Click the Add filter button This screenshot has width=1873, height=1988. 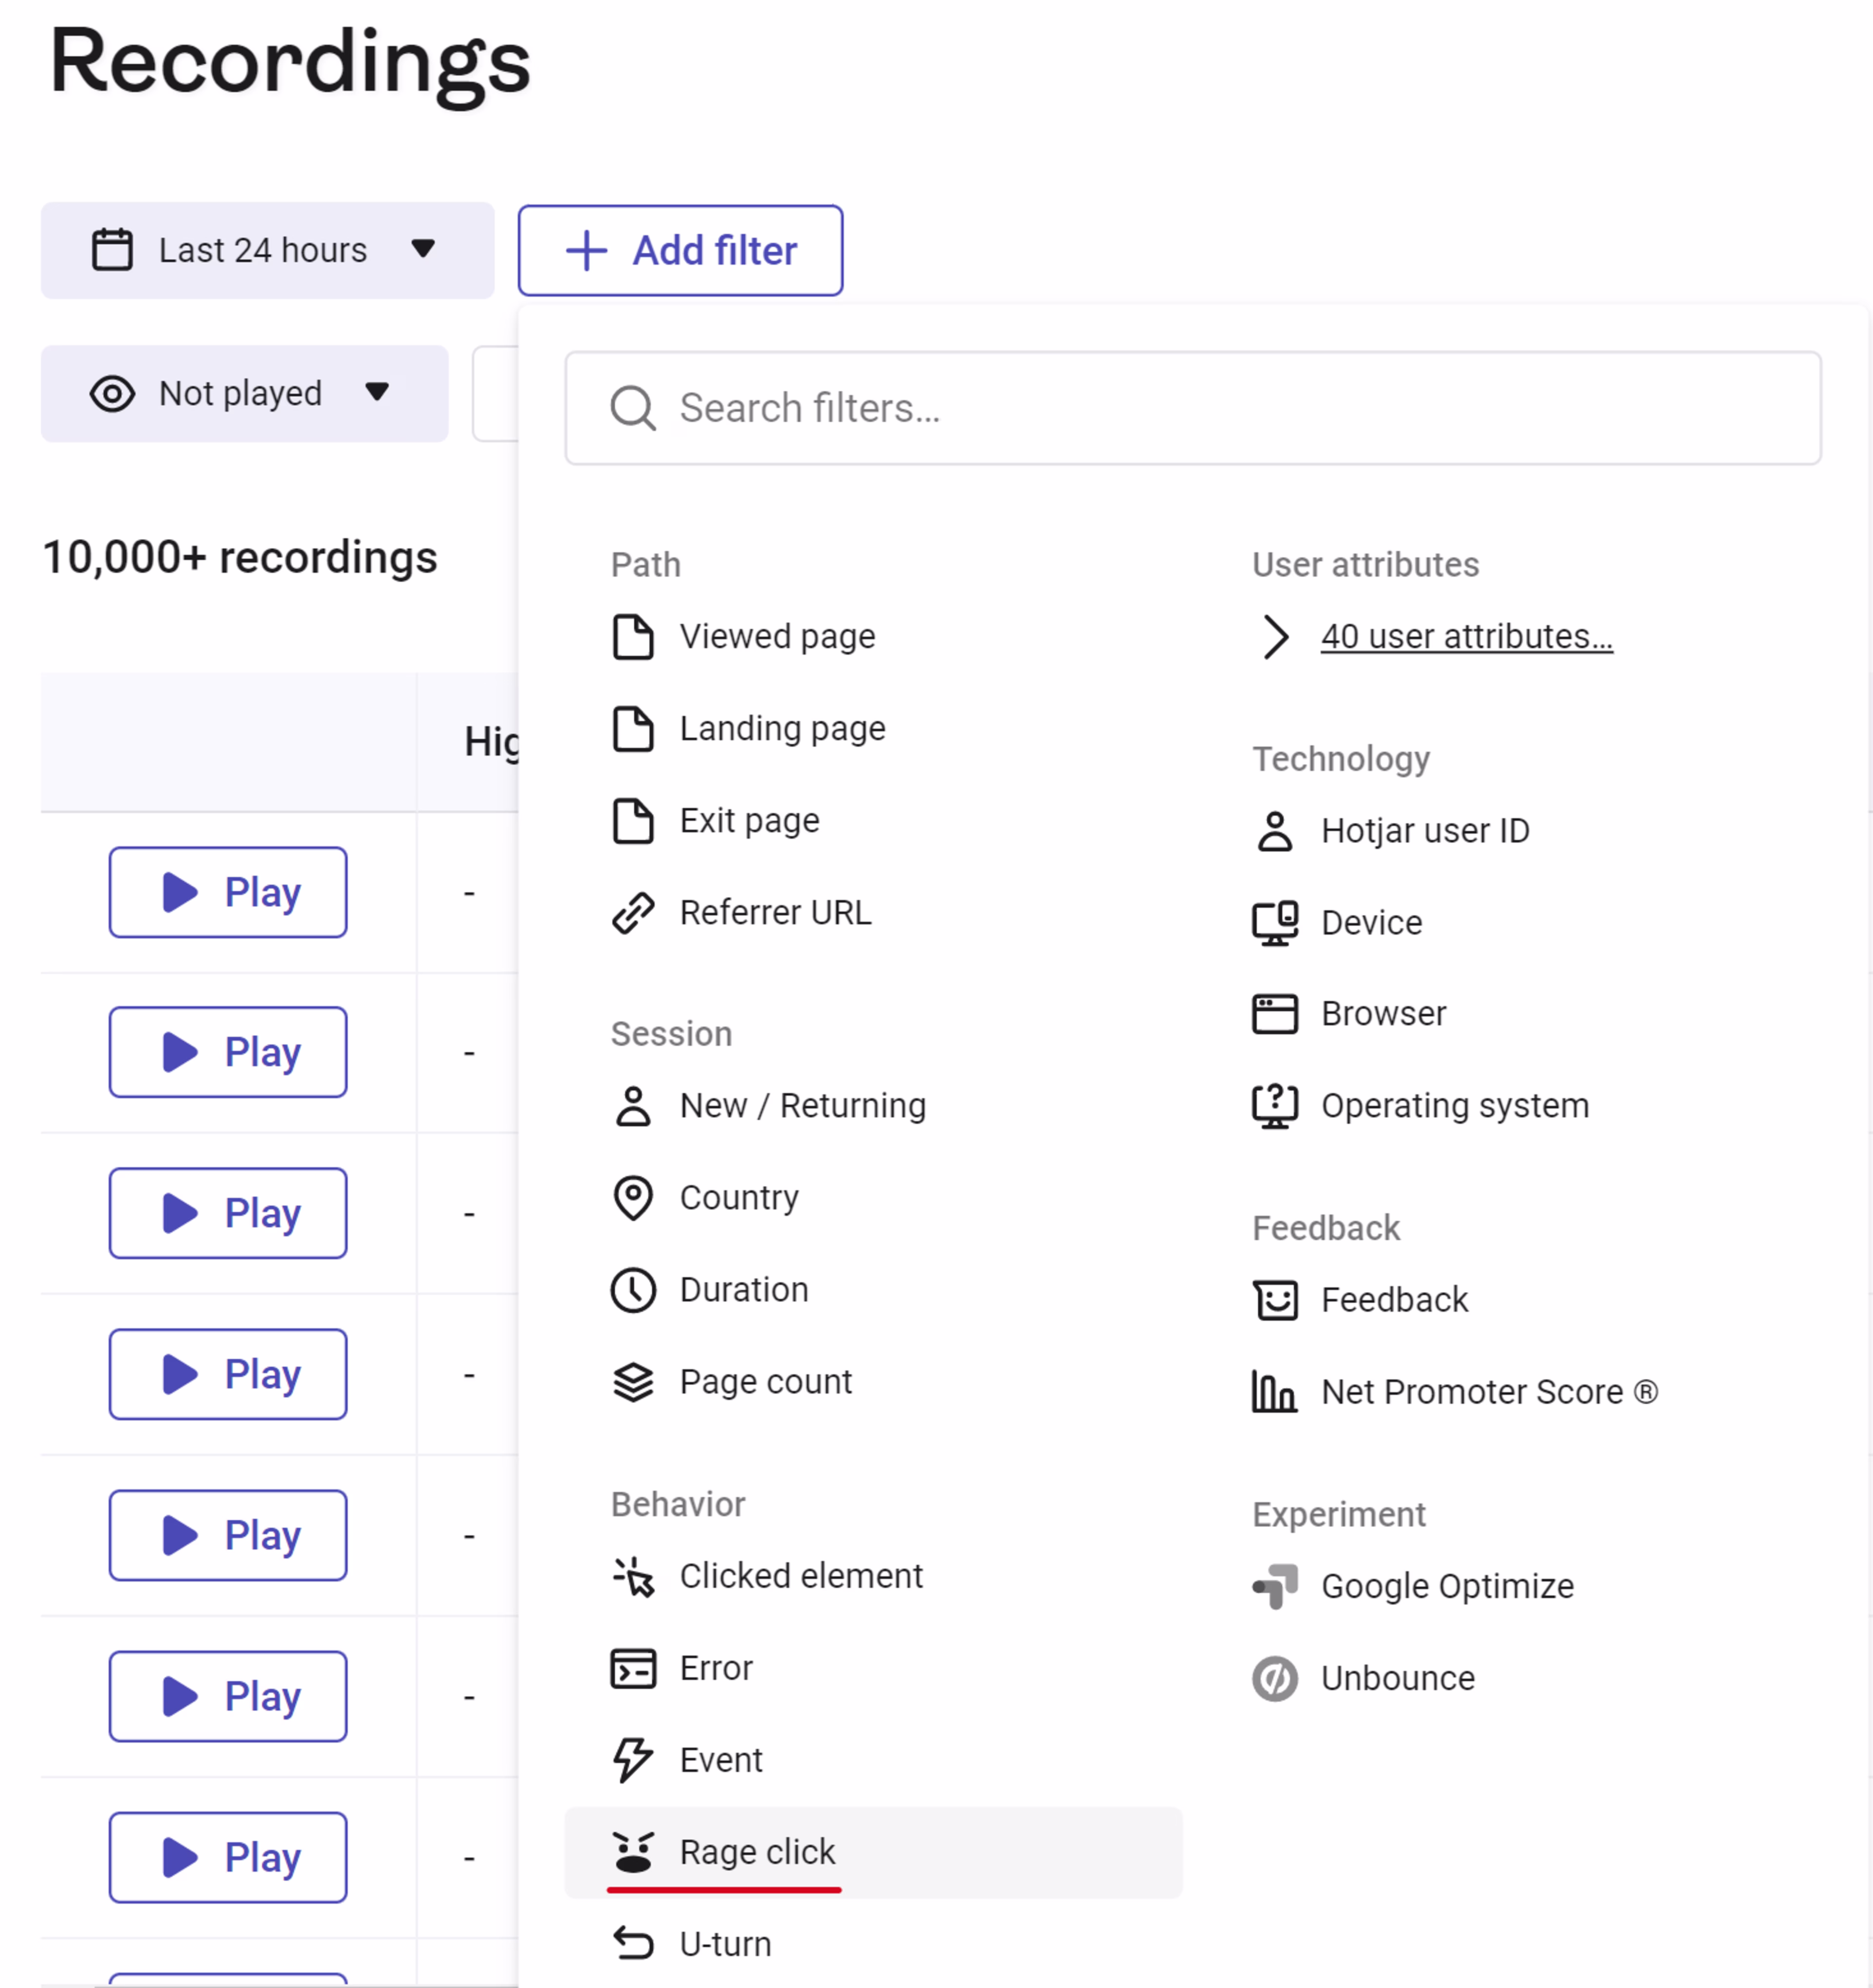click(680, 250)
